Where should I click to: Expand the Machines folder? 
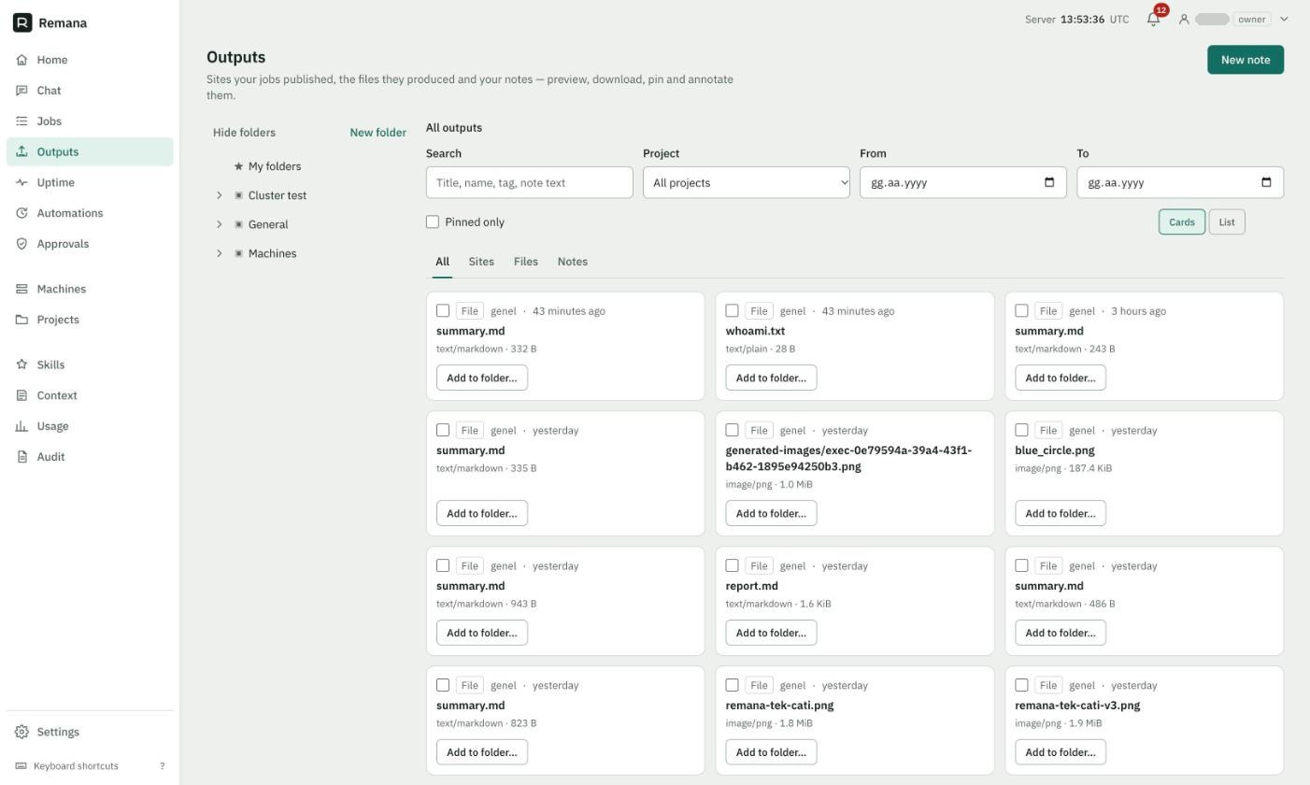[220, 253]
